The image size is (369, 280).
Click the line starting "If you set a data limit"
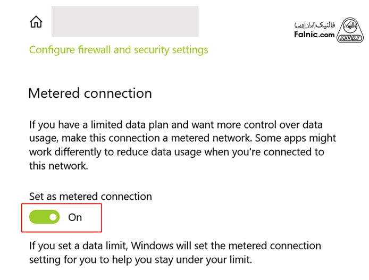point(175,246)
